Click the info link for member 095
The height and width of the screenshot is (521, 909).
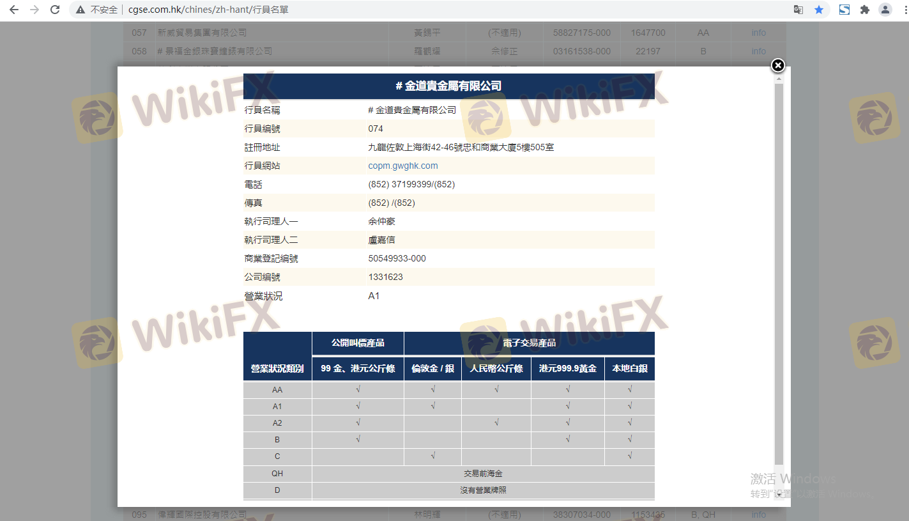[758, 515]
